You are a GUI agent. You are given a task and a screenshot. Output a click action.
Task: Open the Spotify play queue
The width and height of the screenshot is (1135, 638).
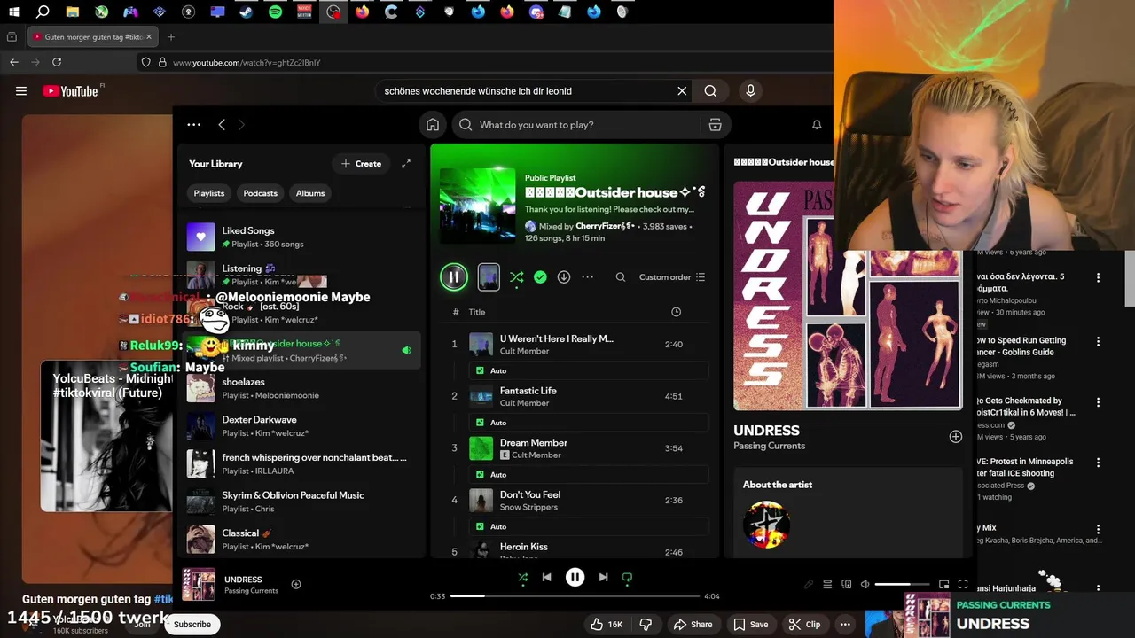(827, 585)
